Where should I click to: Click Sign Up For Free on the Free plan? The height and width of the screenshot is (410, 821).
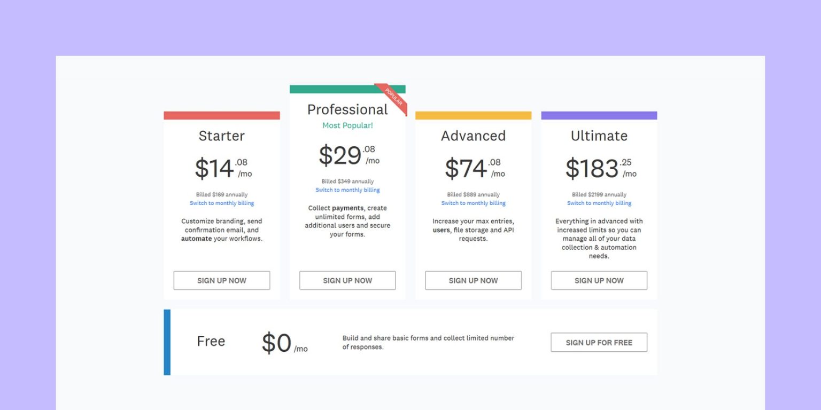[x=599, y=342]
